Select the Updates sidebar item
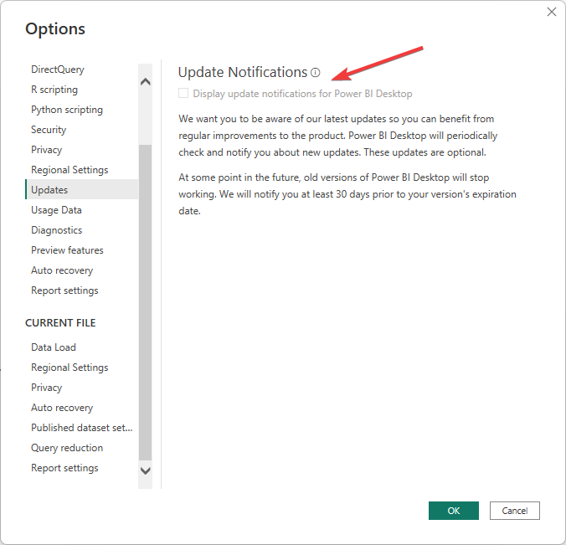This screenshot has width=566, height=545. pyautogui.click(x=82, y=189)
